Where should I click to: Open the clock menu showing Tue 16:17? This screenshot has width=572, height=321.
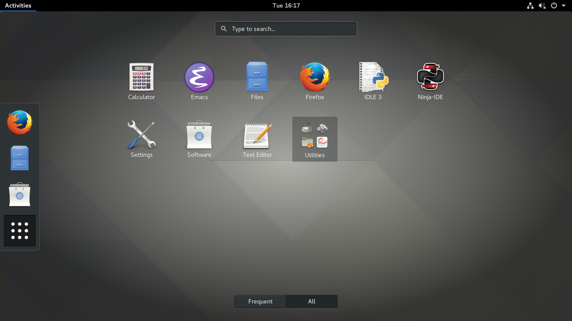pyautogui.click(x=286, y=5)
